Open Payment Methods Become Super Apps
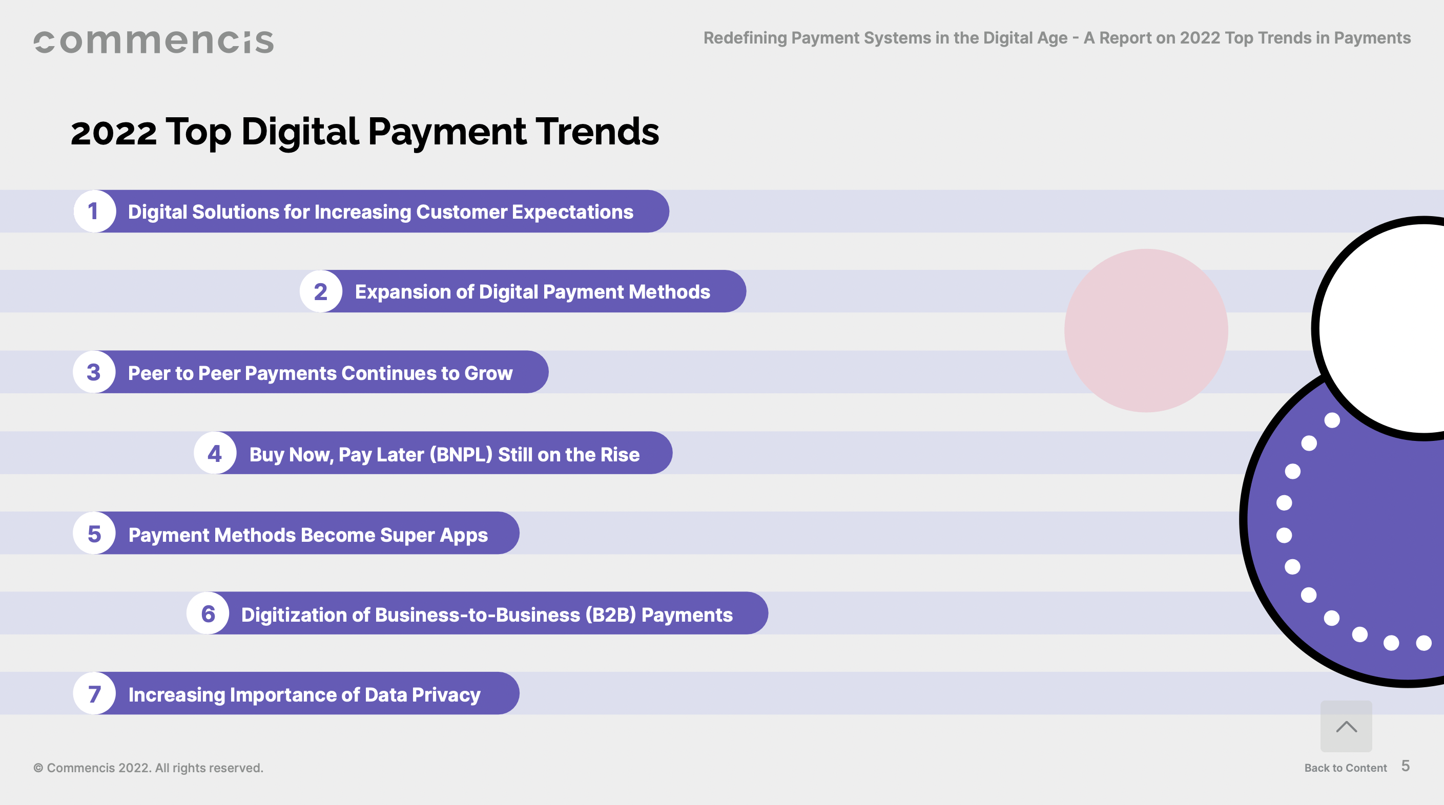Viewport: 1444px width, 805px height. [x=308, y=535]
